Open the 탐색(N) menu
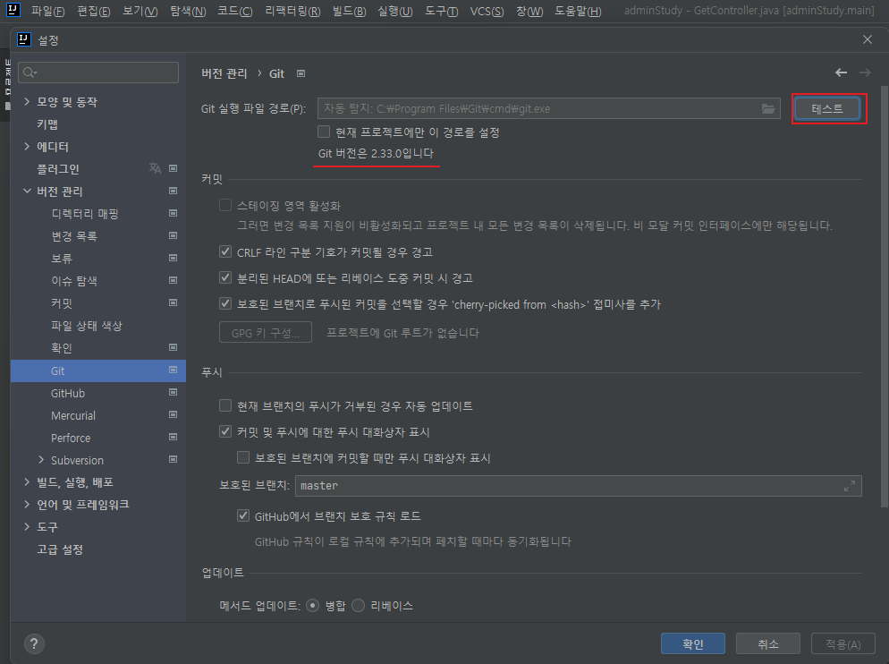The image size is (889, 664). tap(188, 11)
